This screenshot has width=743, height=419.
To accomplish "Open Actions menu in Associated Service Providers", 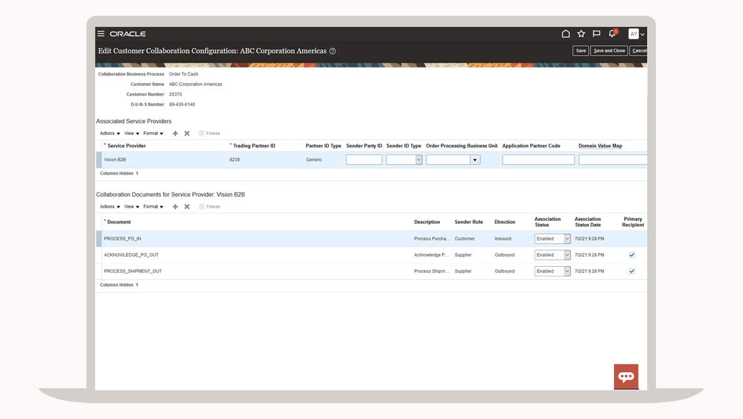I will (x=110, y=133).
